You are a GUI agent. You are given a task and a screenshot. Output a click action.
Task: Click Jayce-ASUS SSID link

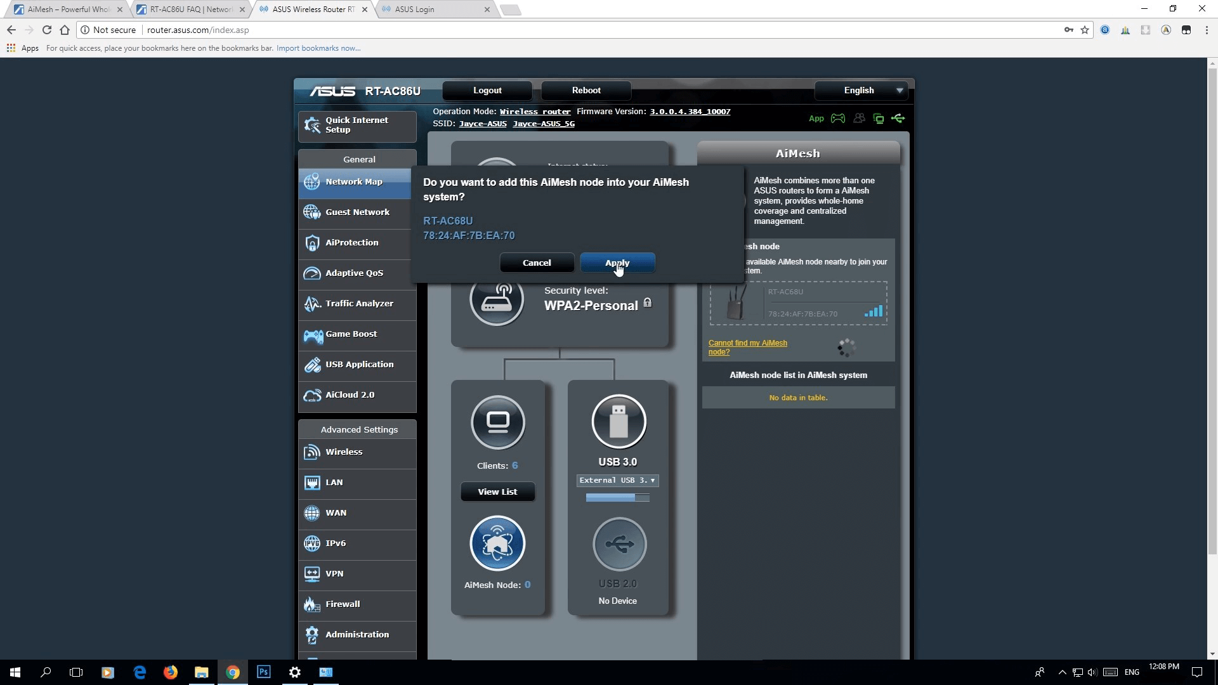[x=483, y=124]
